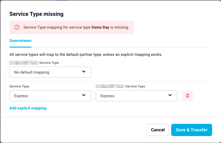The height and width of the screenshot is (143, 221).
Task: Click the pink missing mapping alert banner
Action: 72,27
